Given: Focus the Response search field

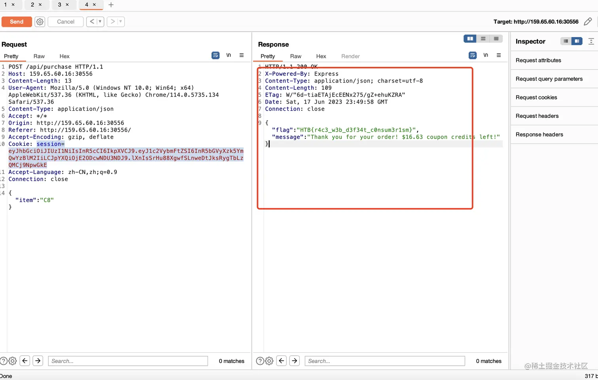Looking at the screenshot, I should point(385,361).
